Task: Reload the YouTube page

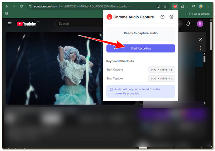Action: [21, 6]
